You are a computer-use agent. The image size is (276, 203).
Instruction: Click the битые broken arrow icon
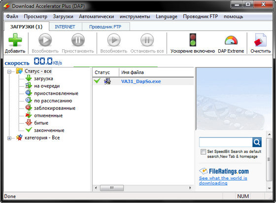point(29,123)
